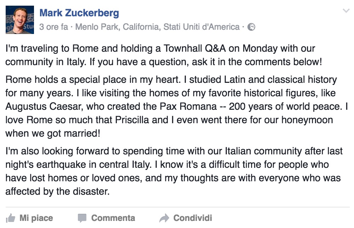Click the globe privacy icon

click(x=251, y=27)
